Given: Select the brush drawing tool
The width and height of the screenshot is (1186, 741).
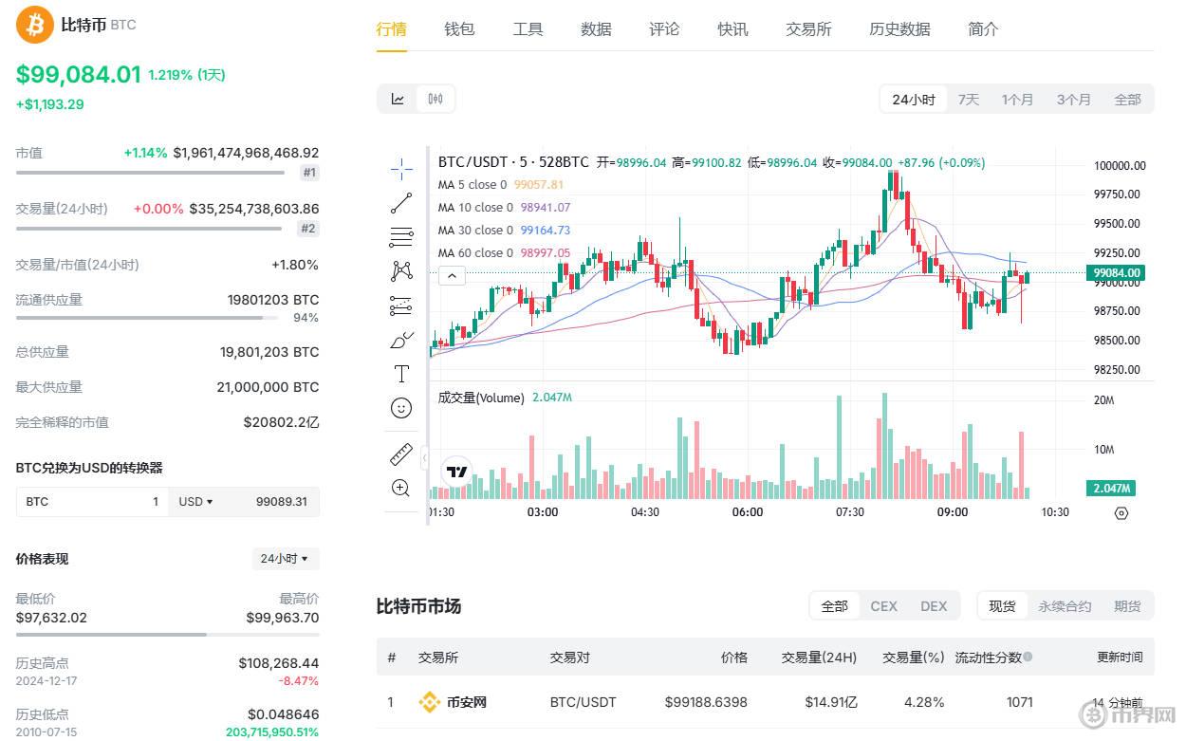Looking at the screenshot, I should click(x=401, y=340).
